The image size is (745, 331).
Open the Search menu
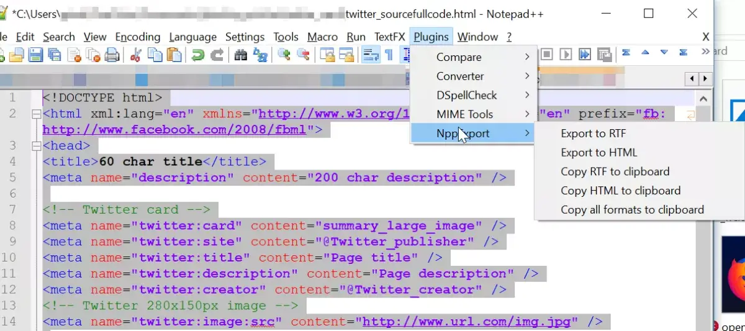[59, 37]
